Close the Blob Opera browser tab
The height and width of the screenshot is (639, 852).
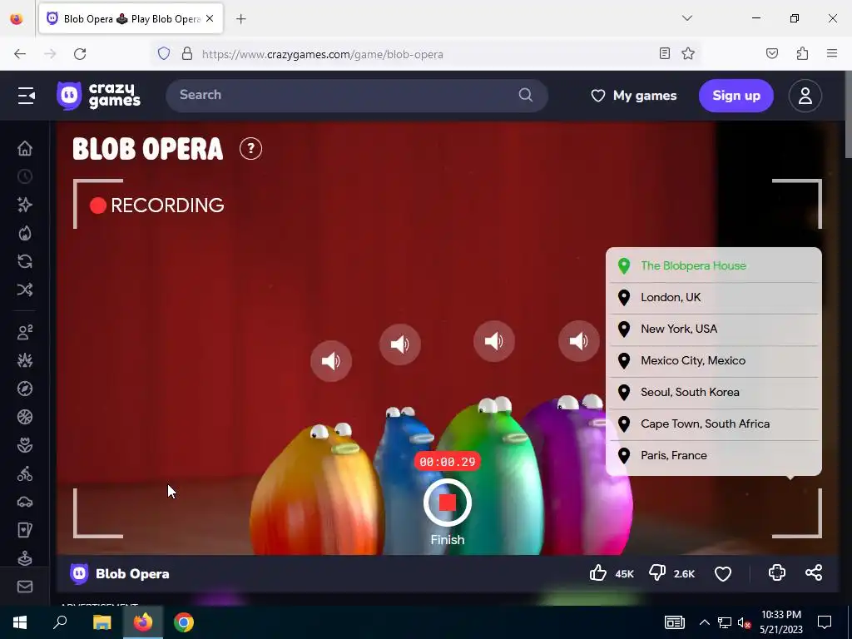click(x=210, y=18)
